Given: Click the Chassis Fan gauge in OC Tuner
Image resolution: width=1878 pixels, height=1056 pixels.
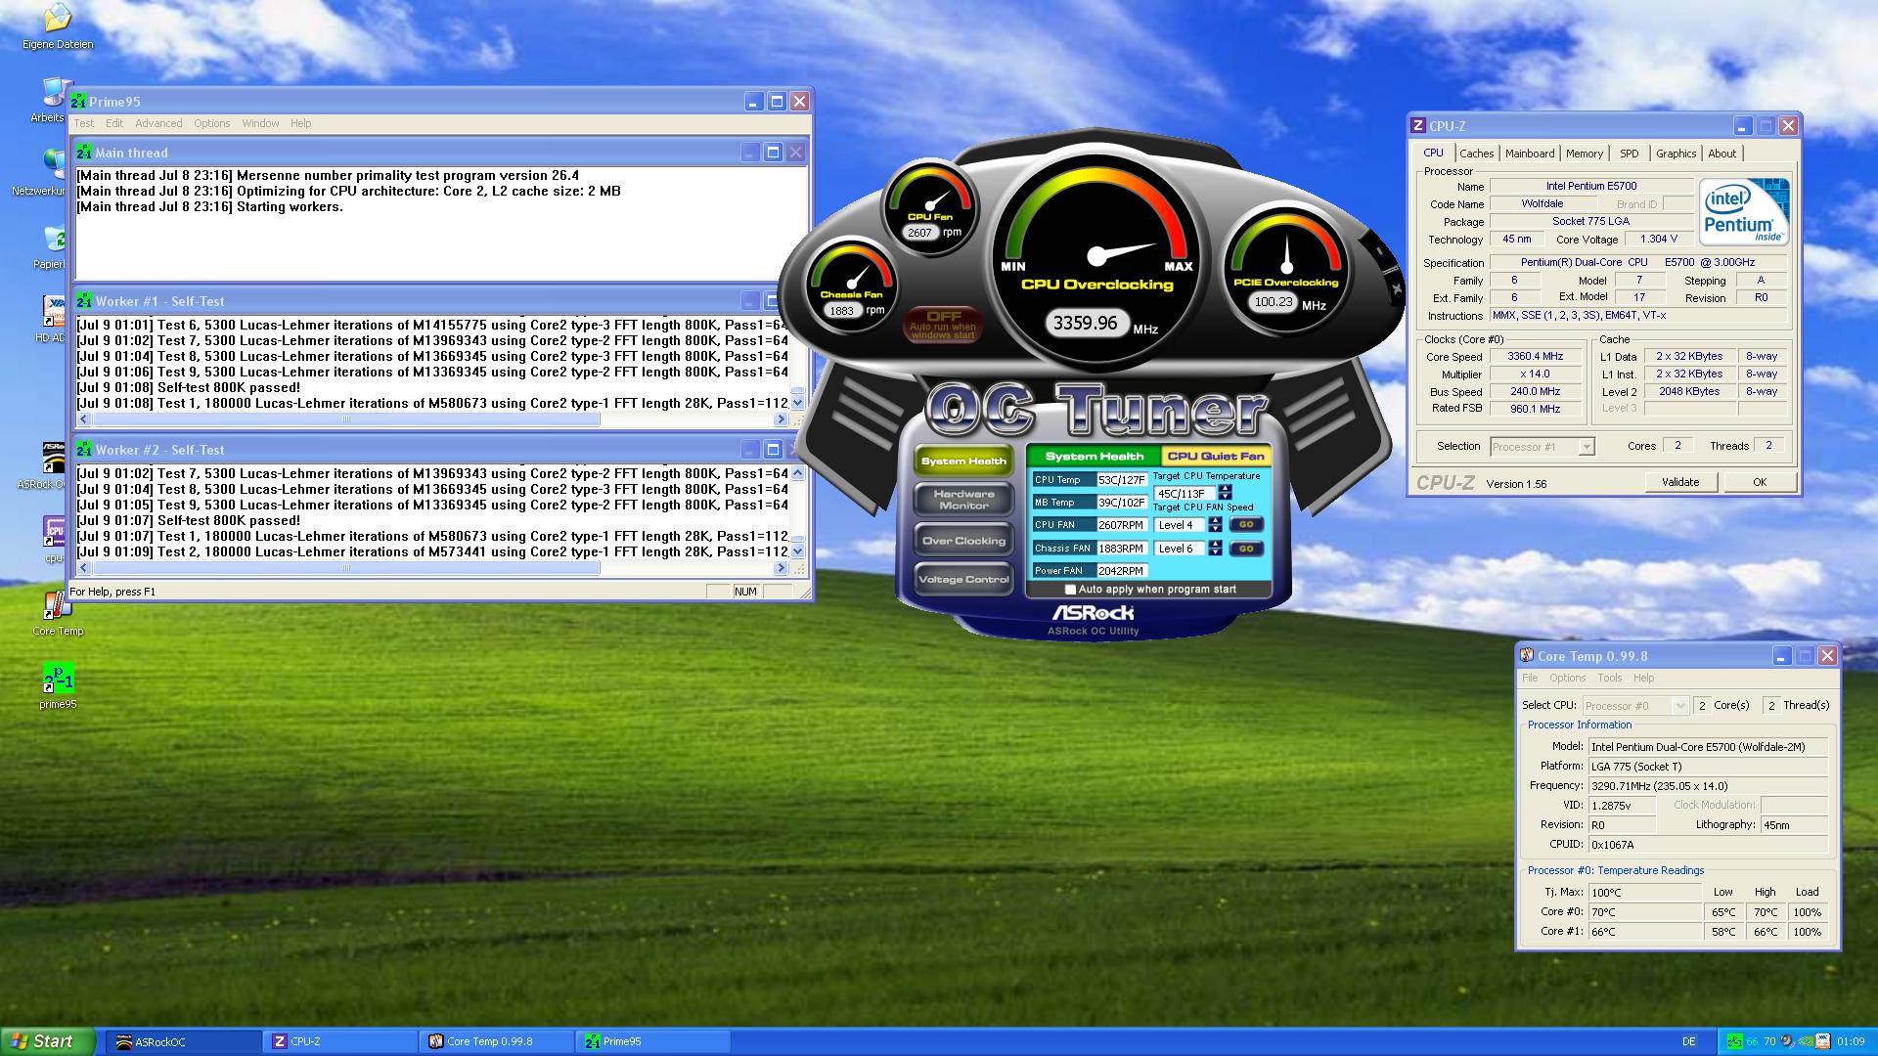Looking at the screenshot, I should [852, 286].
